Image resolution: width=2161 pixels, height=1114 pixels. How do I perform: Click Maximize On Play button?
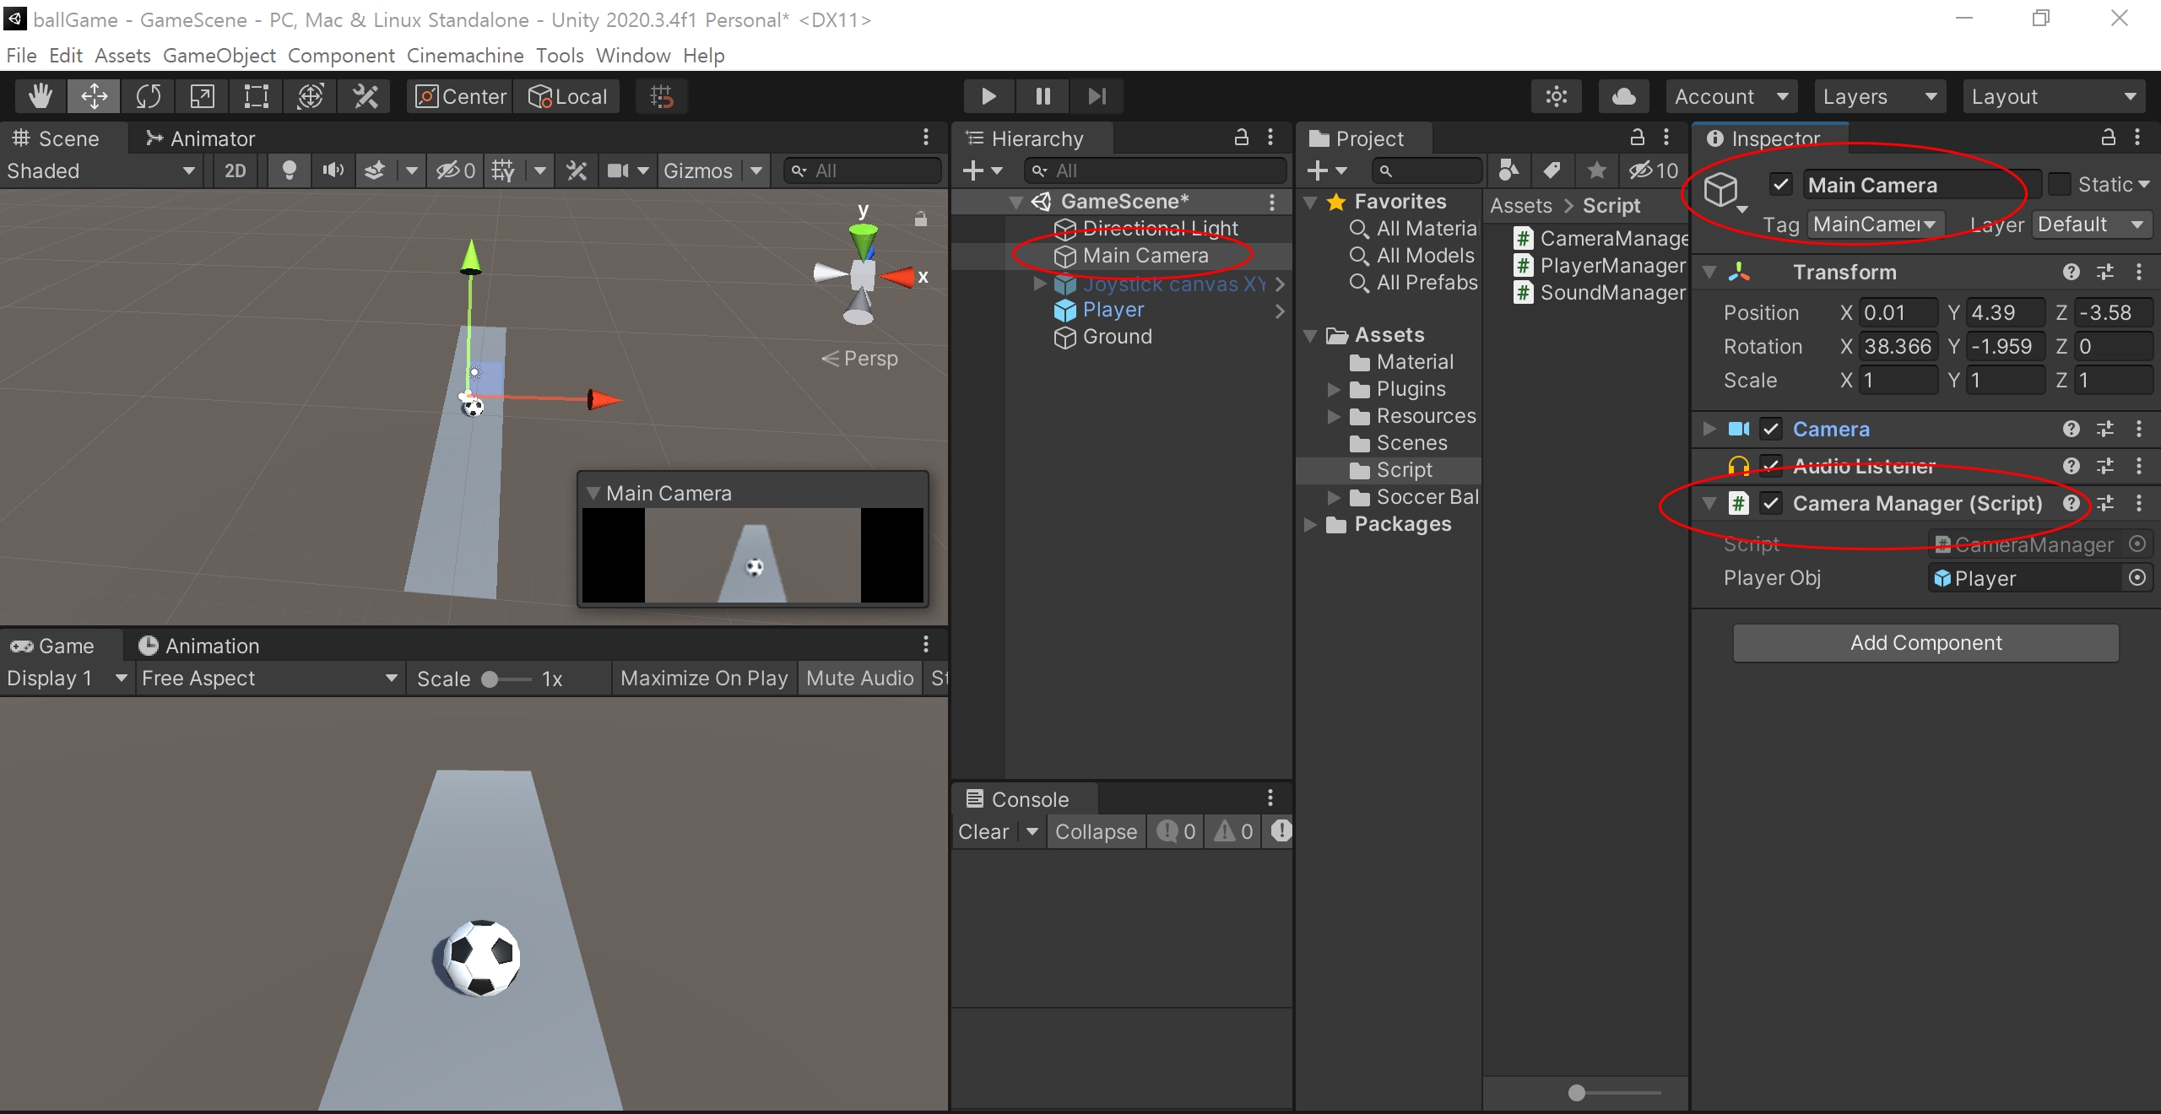[x=704, y=679]
